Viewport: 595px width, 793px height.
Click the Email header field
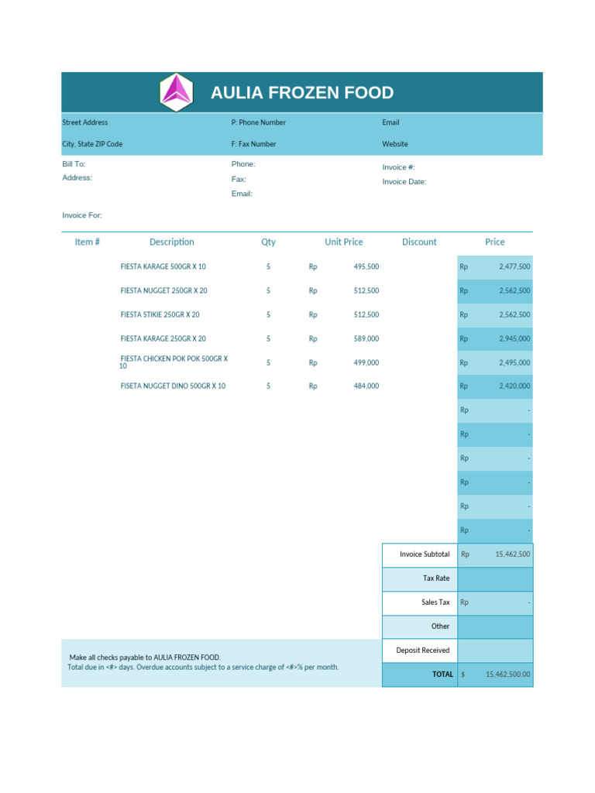(x=390, y=122)
